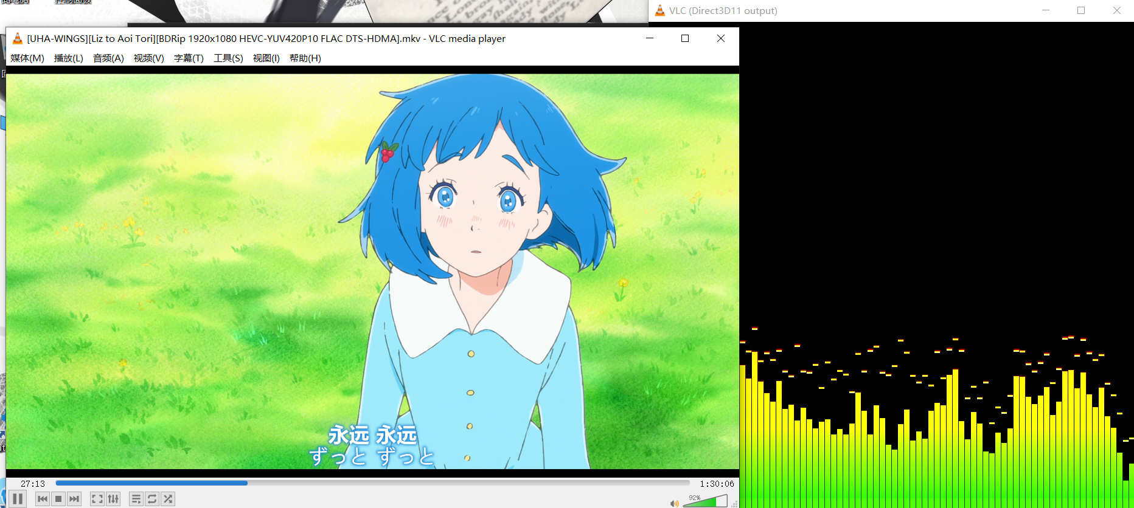Viewport: 1134px width, 508px height.
Task: Click the elapsed time 27:13 label
Action: coord(33,484)
